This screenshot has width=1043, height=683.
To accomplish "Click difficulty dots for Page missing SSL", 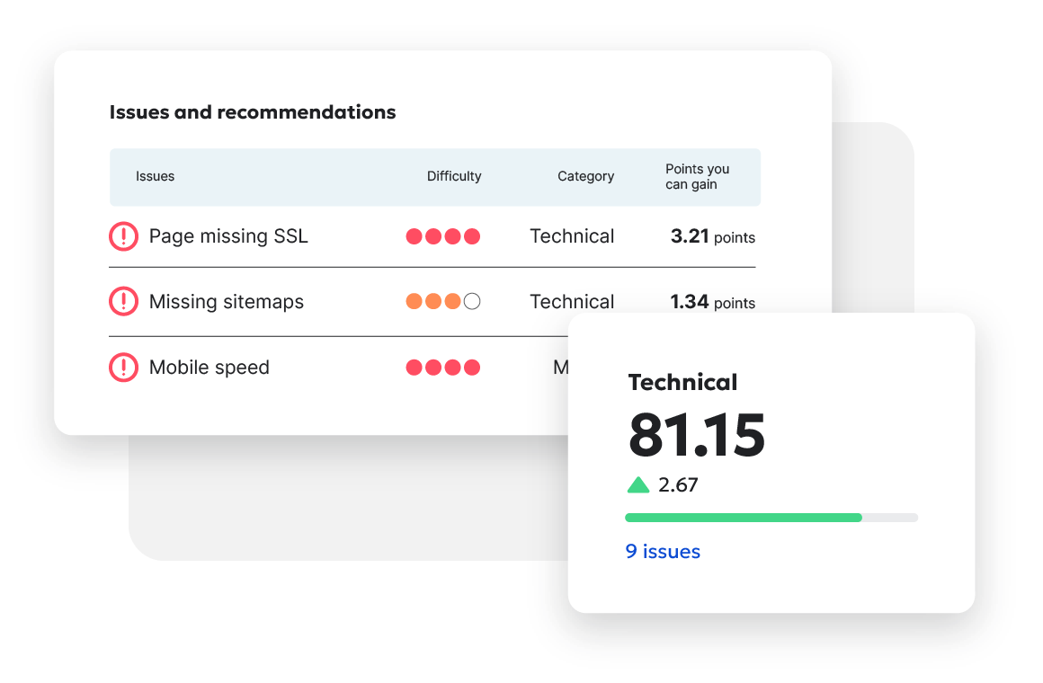I will point(443,236).
